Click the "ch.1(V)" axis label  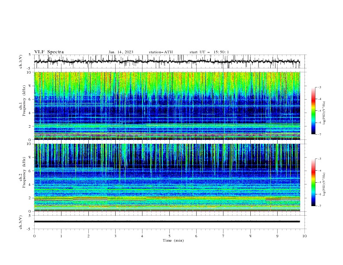pos(21,61)
